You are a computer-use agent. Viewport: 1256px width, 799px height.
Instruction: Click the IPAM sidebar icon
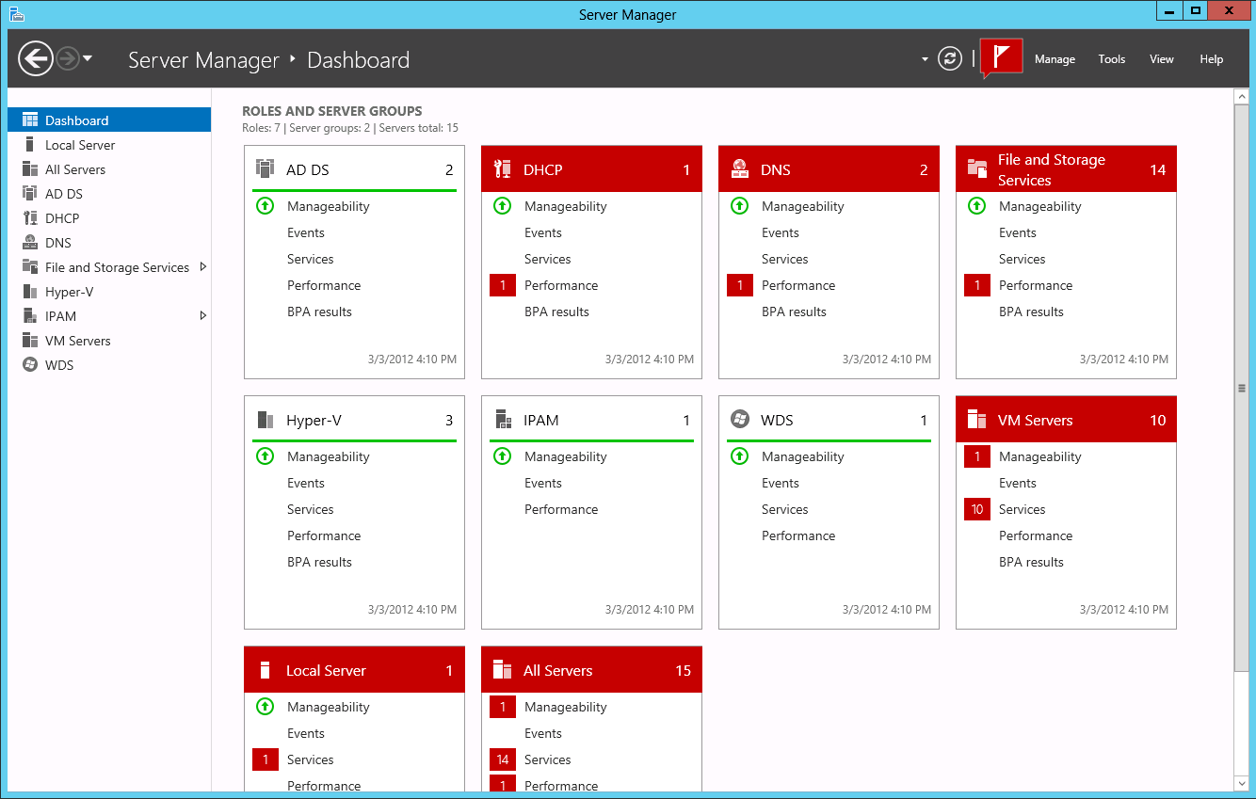click(x=29, y=316)
